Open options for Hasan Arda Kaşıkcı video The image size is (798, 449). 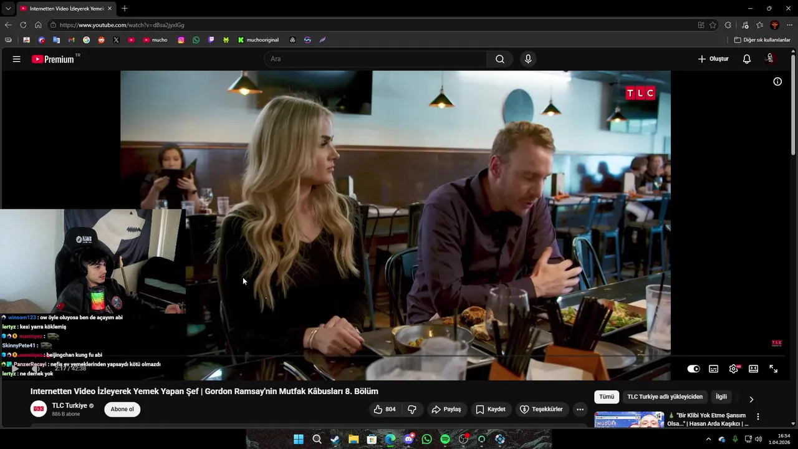coord(758,417)
